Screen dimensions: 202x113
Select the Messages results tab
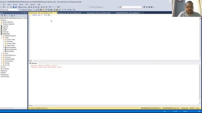[x=33, y=63]
